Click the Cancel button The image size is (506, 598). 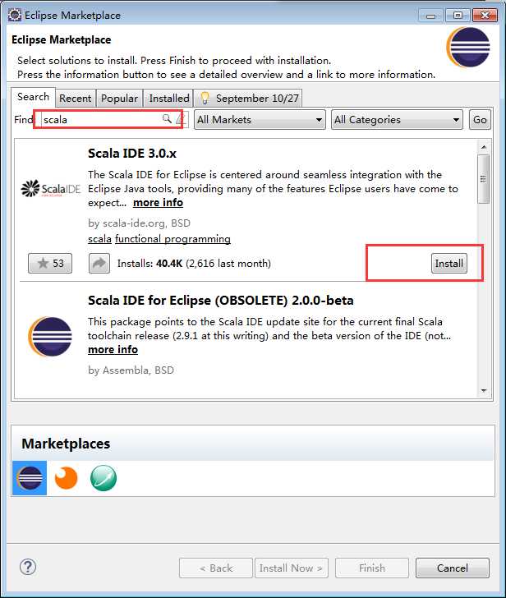(x=453, y=568)
